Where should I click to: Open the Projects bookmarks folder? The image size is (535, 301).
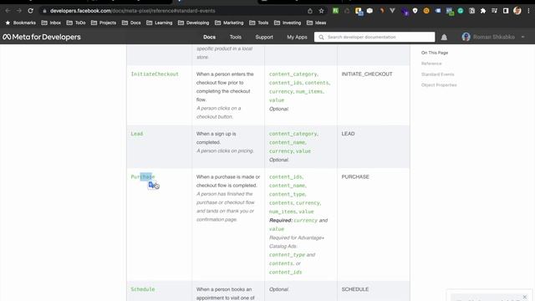(x=104, y=23)
